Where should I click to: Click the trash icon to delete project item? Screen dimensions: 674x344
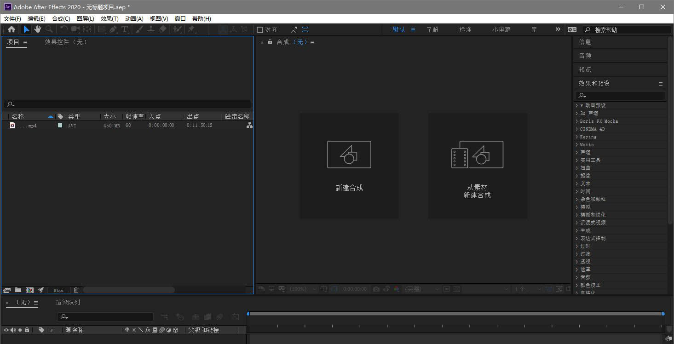(76, 290)
